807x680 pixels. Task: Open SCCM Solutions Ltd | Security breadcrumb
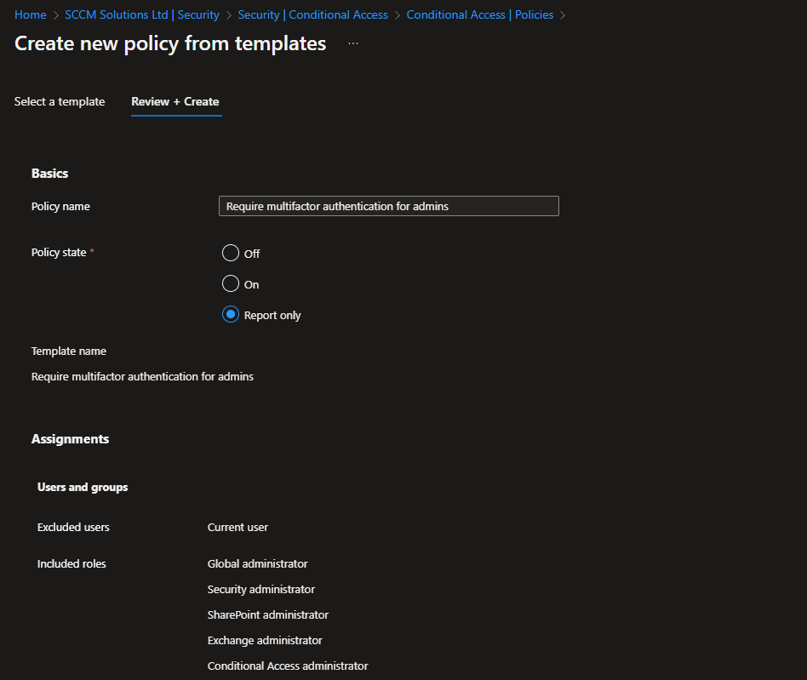[142, 14]
